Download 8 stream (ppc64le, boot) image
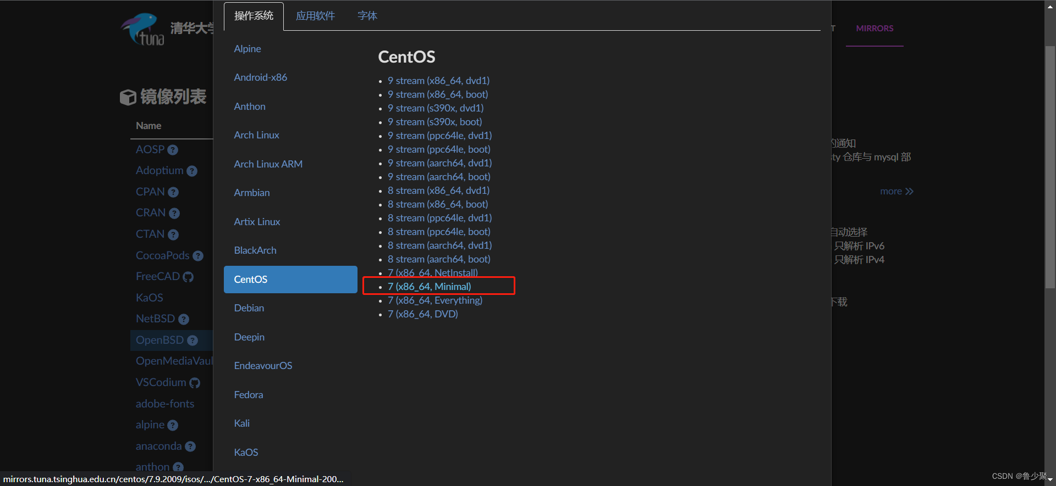 (439, 232)
